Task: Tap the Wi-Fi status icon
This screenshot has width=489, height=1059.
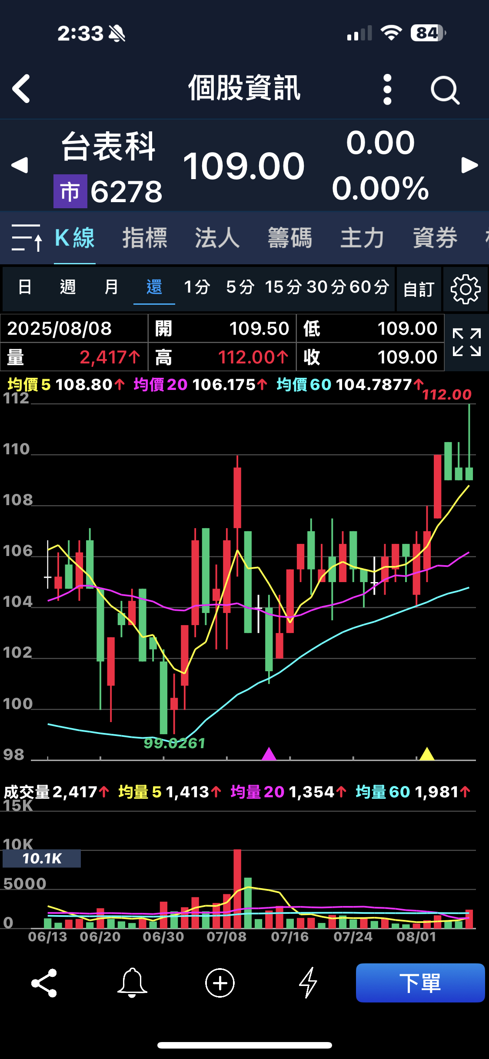Action: (391, 33)
